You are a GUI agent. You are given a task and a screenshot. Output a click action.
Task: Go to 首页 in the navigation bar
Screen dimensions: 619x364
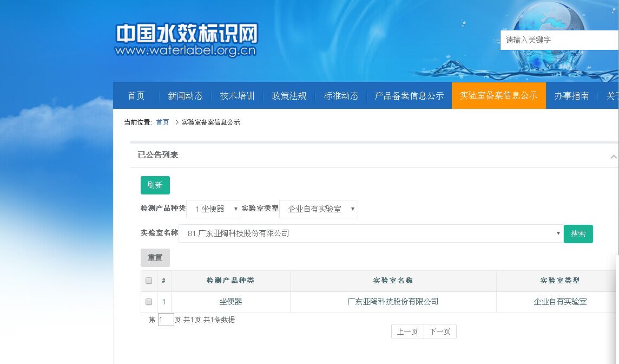[x=136, y=96]
